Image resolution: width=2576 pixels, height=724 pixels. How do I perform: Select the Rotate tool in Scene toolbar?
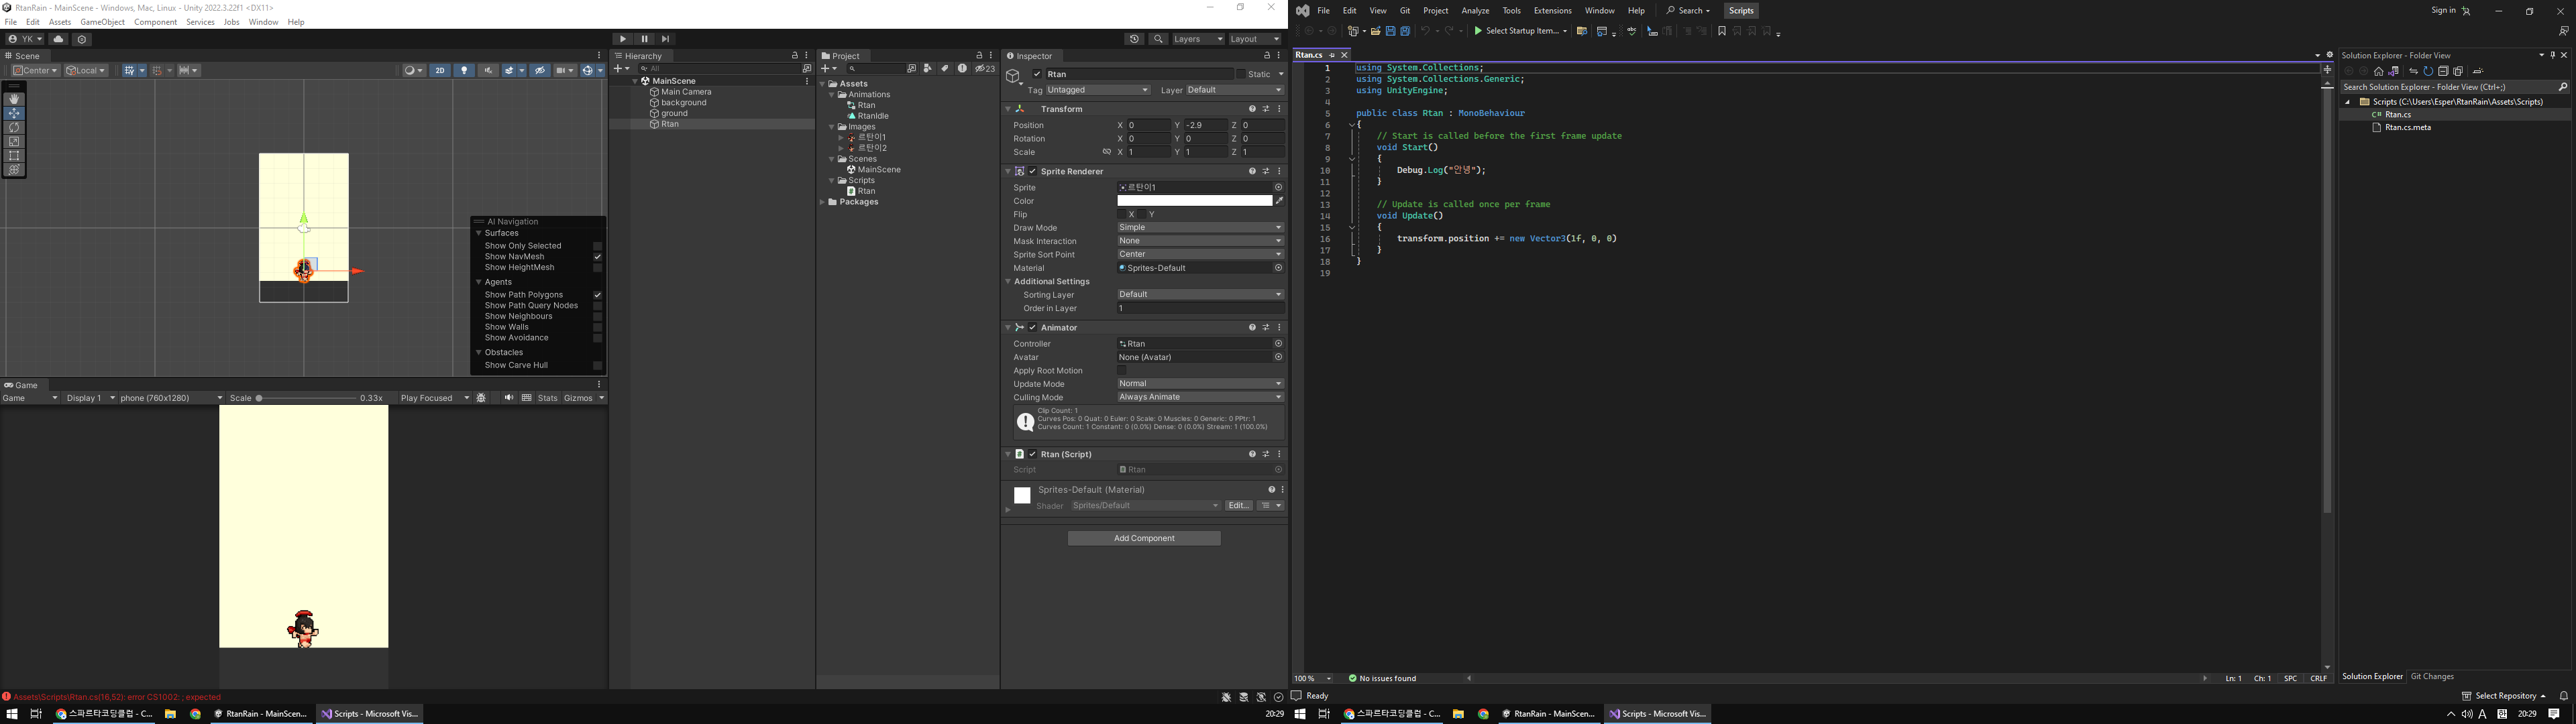pyautogui.click(x=14, y=127)
